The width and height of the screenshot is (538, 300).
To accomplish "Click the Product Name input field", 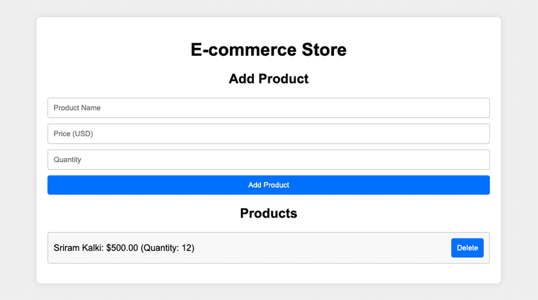I will pos(268,108).
